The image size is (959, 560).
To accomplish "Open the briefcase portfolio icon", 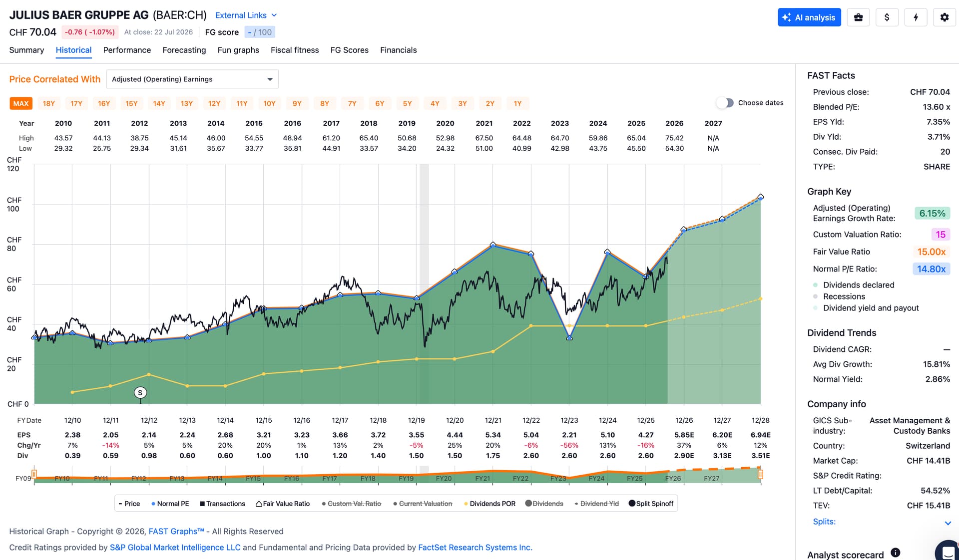I will tap(858, 17).
